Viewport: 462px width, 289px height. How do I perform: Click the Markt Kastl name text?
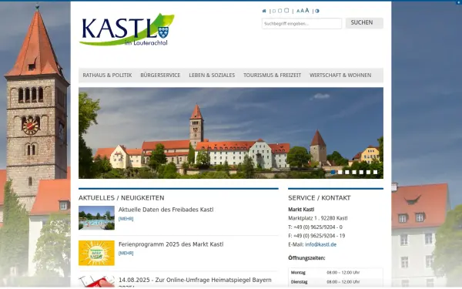tap(301, 210)
